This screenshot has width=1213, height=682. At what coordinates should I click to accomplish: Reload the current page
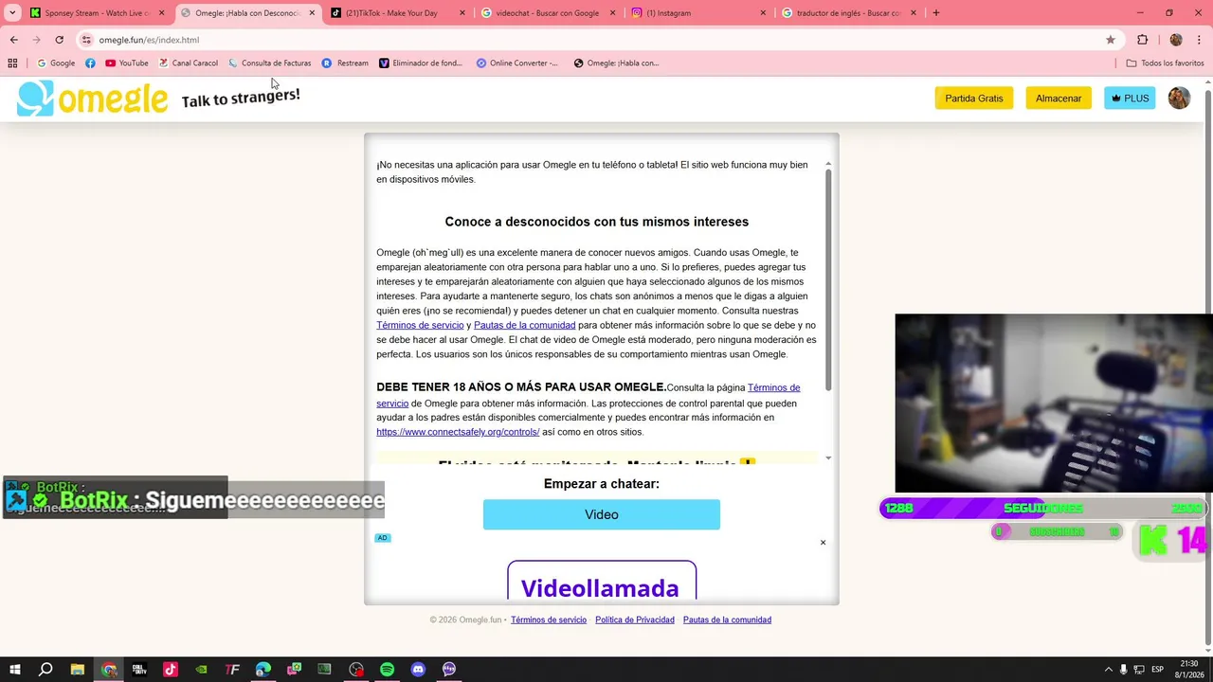tap(59, 40)
